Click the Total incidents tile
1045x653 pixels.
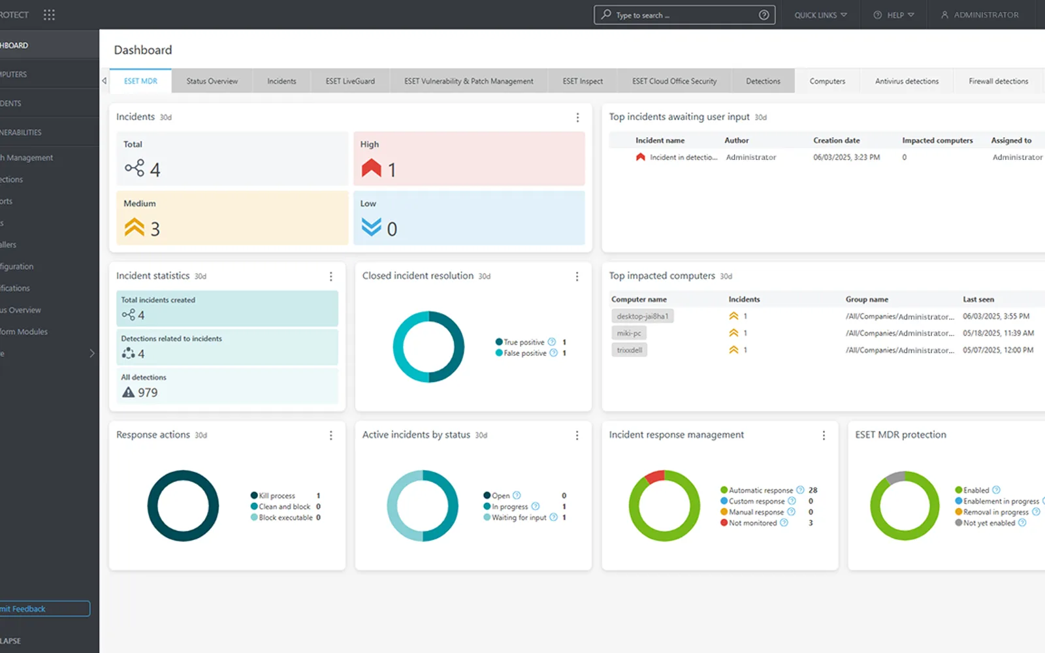coord(232,159)
